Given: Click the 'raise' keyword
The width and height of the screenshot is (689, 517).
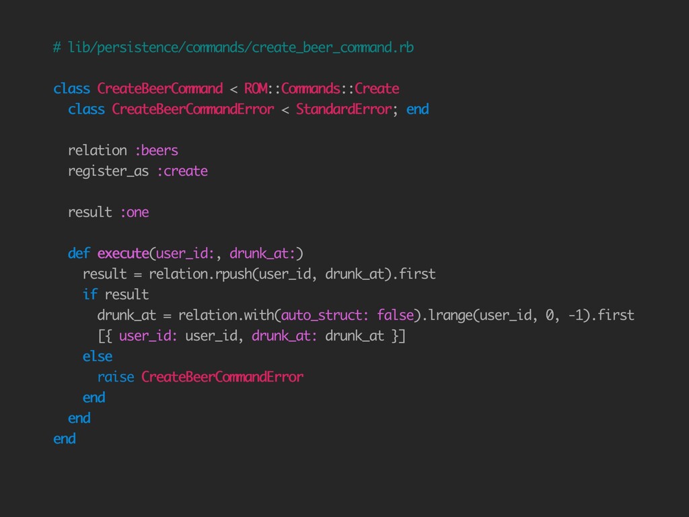Looking at the screenshot, I should tap(116, 377).
